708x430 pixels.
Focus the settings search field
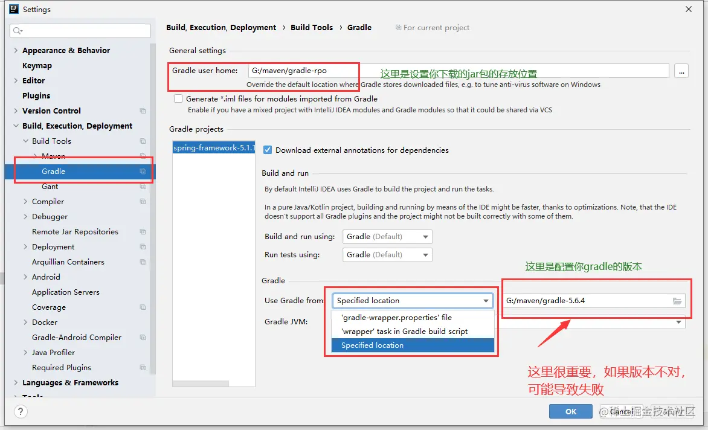[80, 31]
